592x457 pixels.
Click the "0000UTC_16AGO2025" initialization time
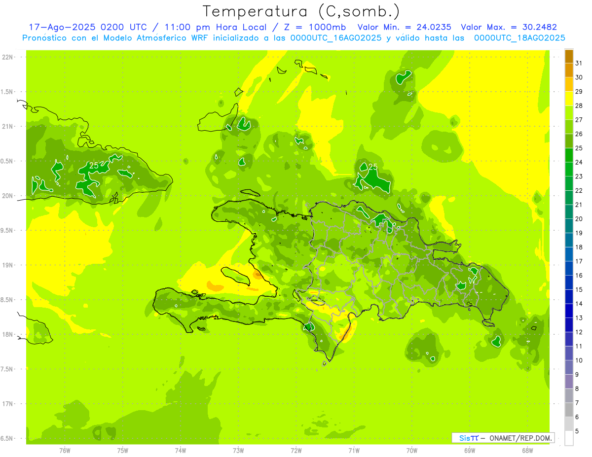click(x=335, y=38)
